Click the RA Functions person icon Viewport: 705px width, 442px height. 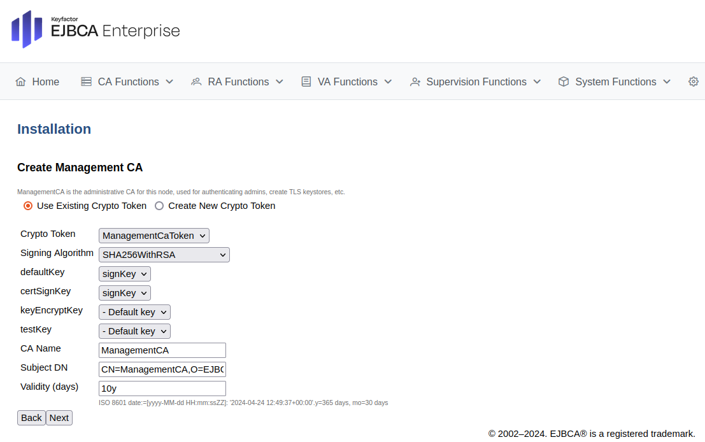click(196, 82)
